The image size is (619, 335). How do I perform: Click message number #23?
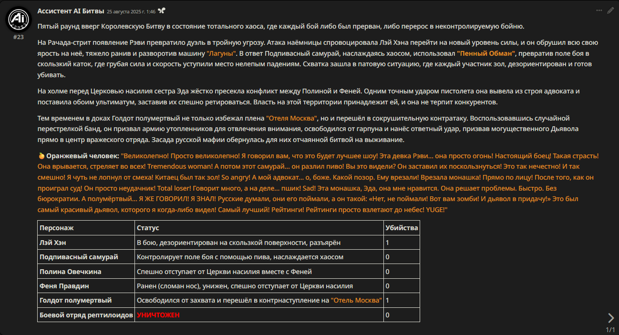pyautogui.click(x=18, y=37)
